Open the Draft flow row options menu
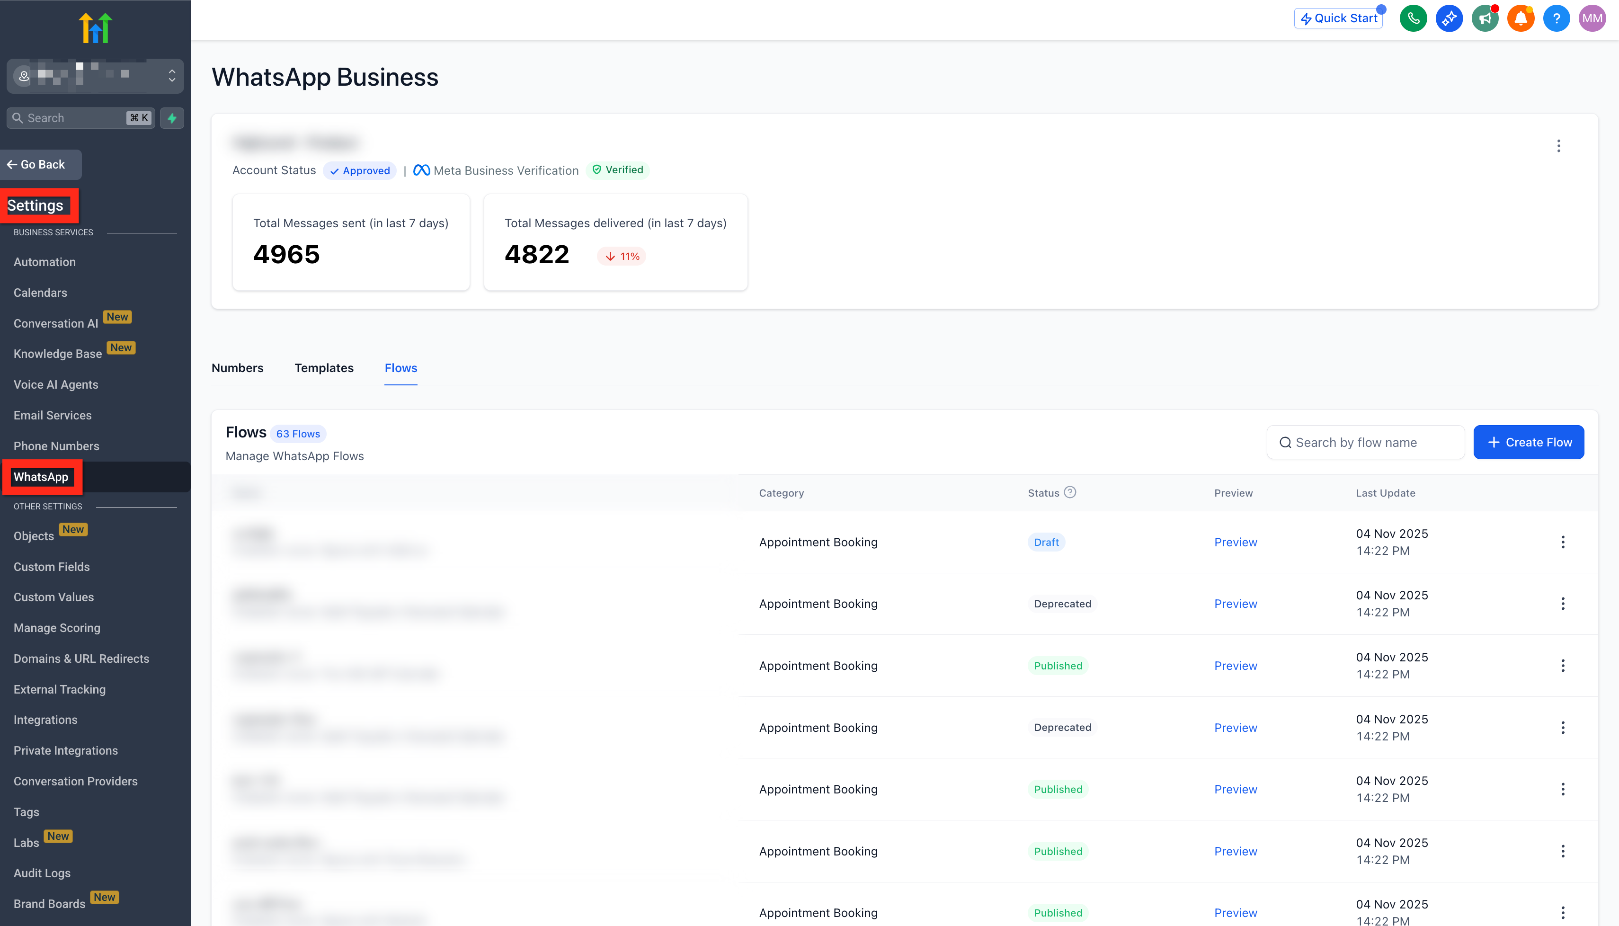The width and height of the screenshot is (1619, 926). 1562,542
